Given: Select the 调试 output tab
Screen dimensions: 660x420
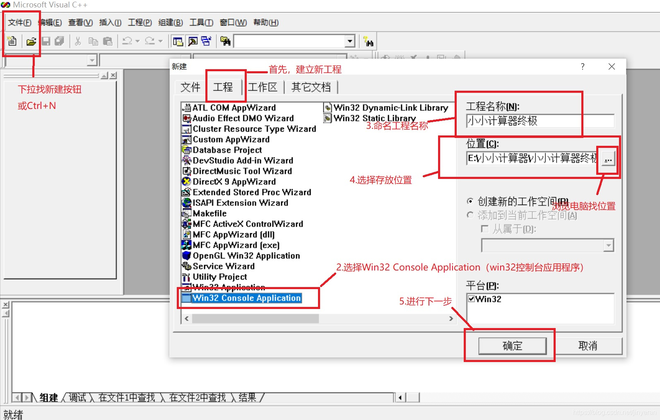Looking at the screenshot, I should [x=77, y=398].
